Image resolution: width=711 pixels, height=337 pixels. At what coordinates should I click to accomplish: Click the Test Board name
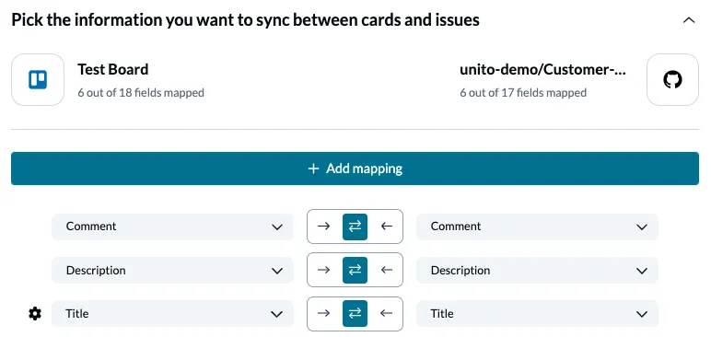(x=113, y=69)
